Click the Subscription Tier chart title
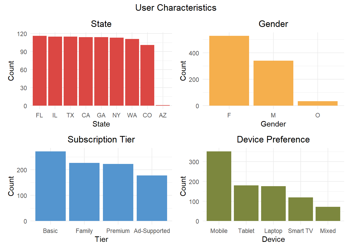 click(x=101, y=139)
